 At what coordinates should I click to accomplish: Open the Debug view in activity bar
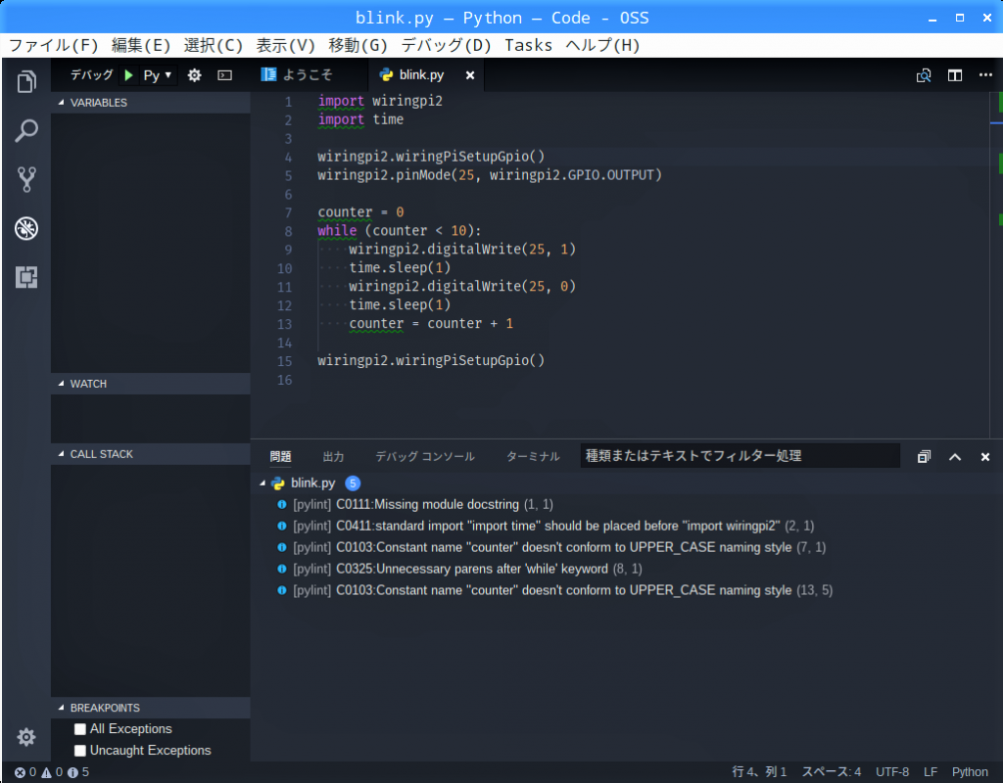click(x=26, y=228)
